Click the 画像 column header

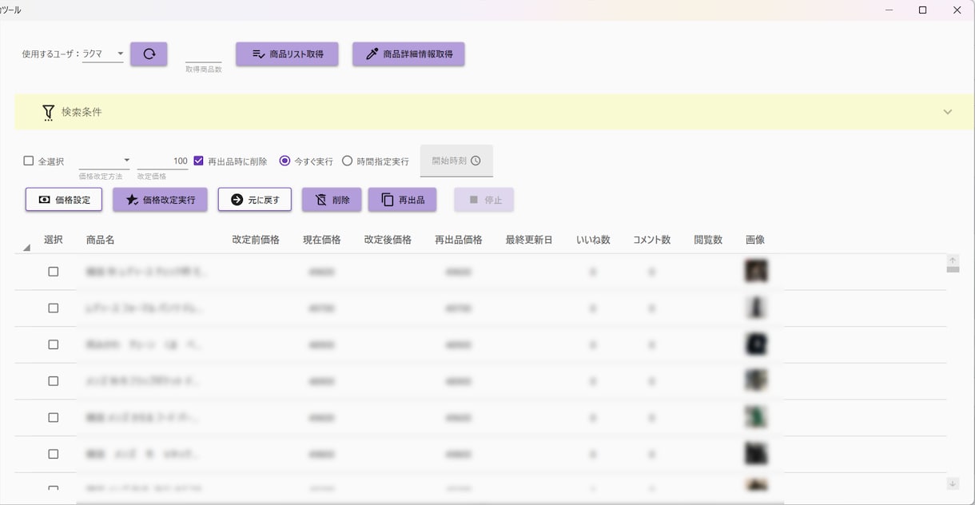point(755,240)
